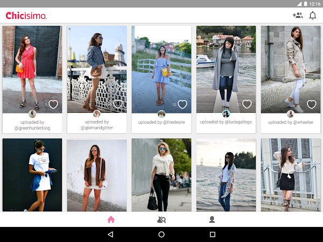
Task: Like the denim jacket outfit by @glamandglitter
Action: 117,104
